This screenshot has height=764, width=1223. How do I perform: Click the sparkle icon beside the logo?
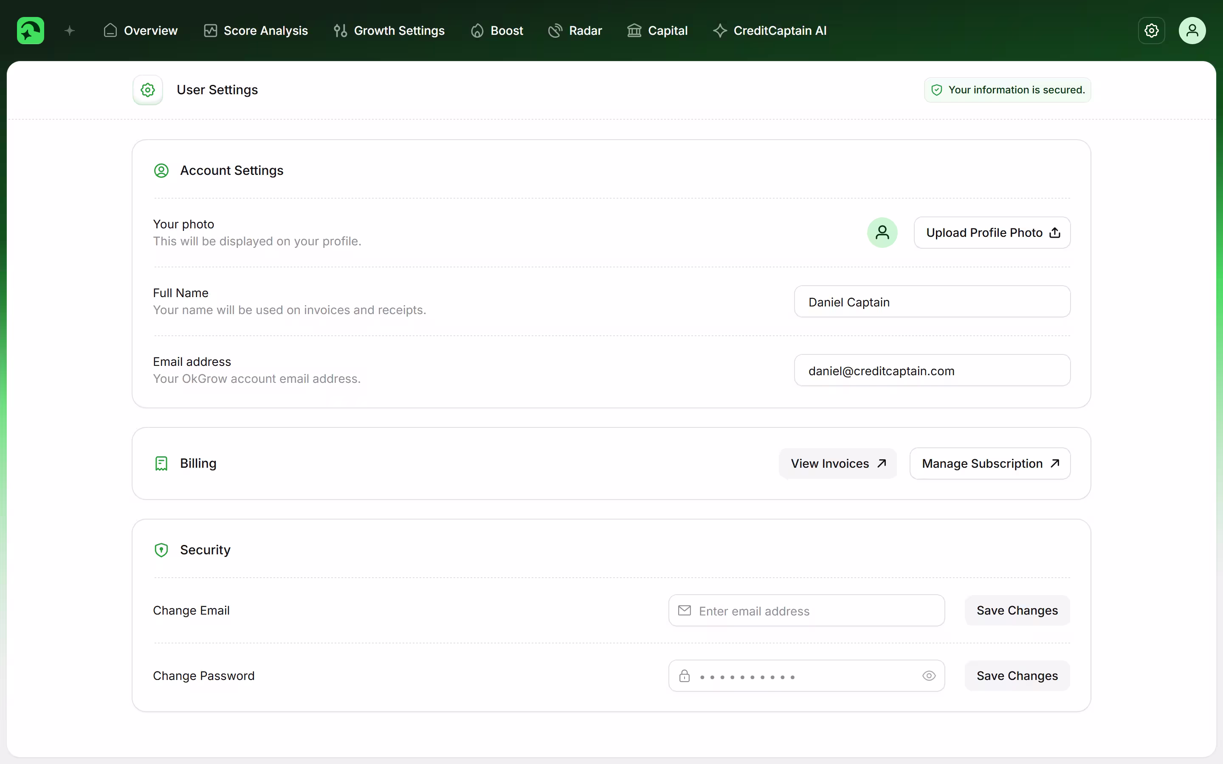click(x=70, y=31)
